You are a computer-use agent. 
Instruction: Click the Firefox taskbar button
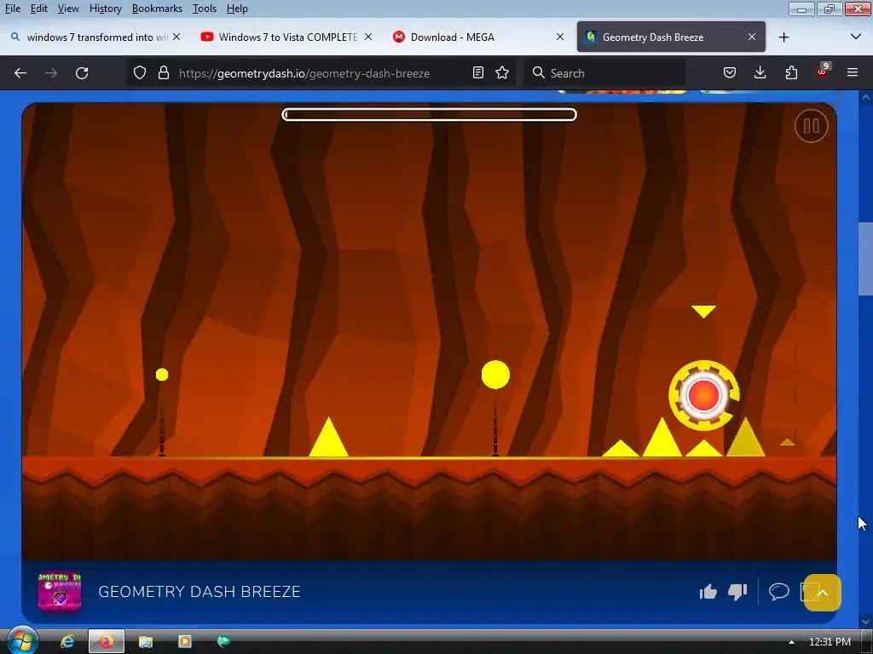click(x=107, y=642)
